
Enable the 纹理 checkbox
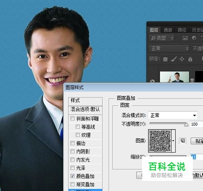click(x=78, y=135)
